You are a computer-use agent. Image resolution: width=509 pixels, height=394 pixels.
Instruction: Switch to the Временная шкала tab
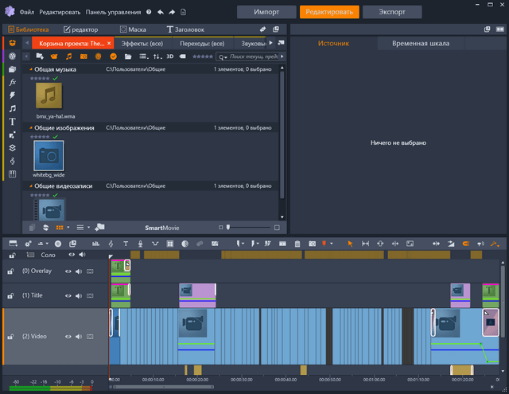coord(420,44)
